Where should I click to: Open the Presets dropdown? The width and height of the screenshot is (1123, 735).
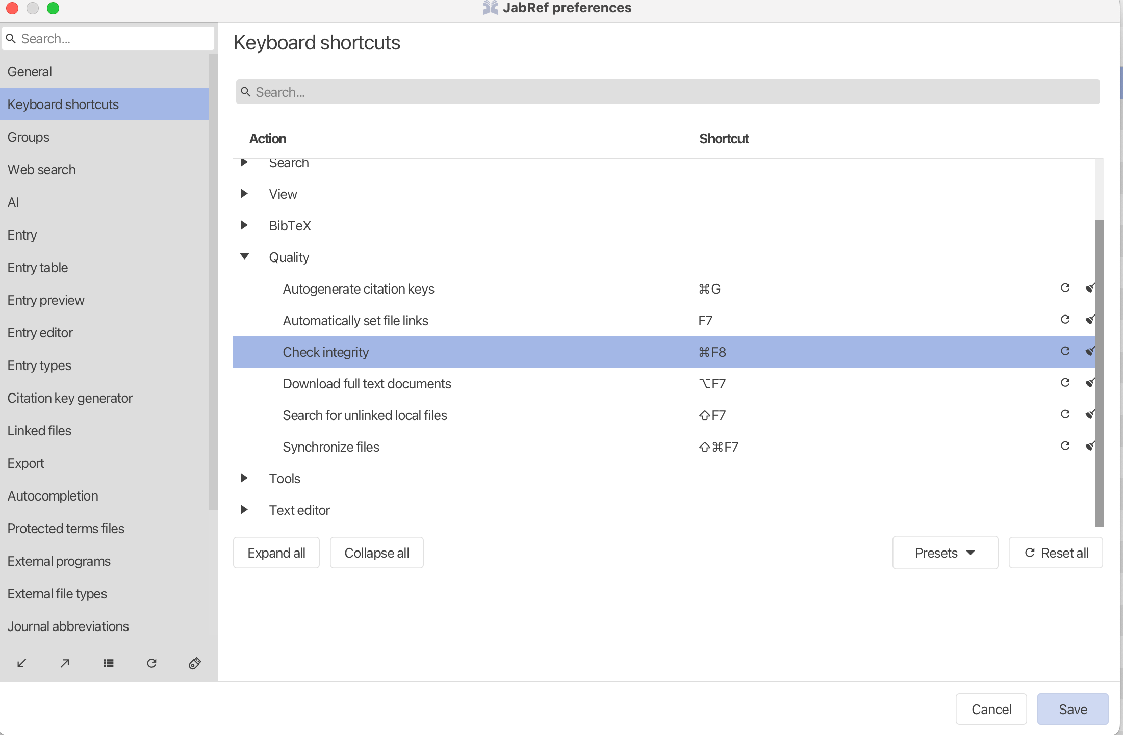pos(945,553)
